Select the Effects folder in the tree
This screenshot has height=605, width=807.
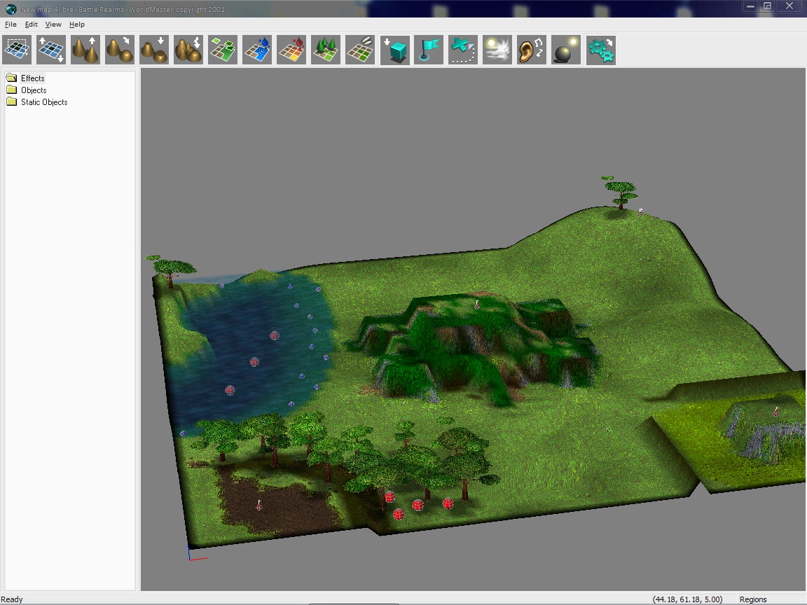click(x=32, y=78)
